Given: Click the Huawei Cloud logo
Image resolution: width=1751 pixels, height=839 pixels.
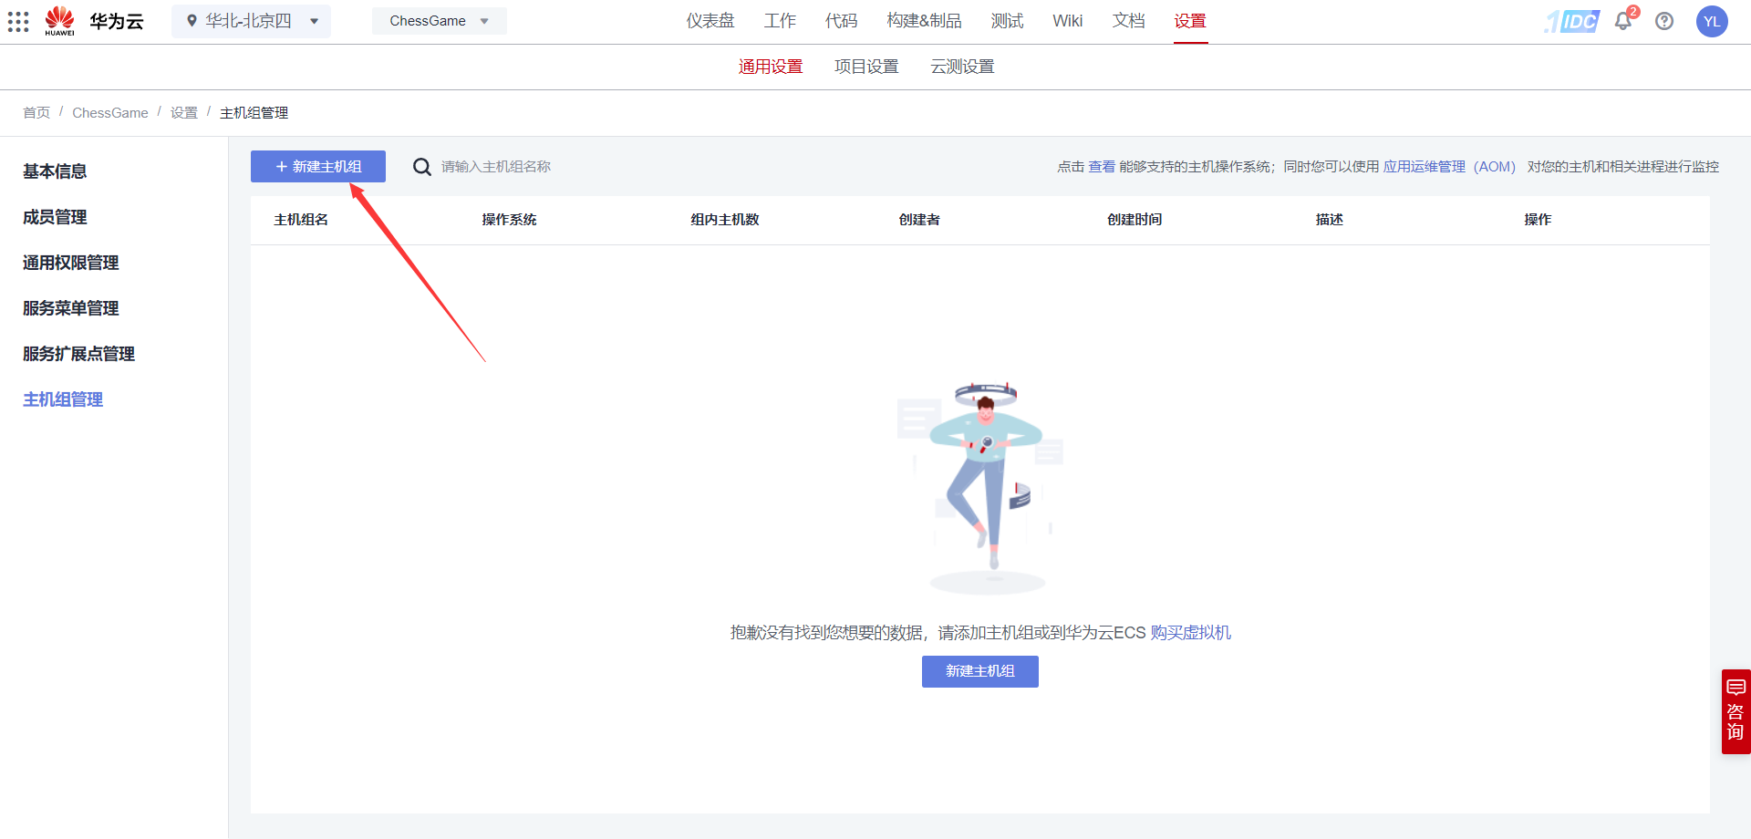Looking at the screenshot, I should [x=59, y=20].
